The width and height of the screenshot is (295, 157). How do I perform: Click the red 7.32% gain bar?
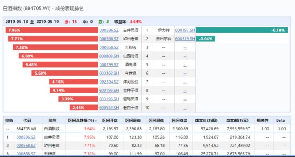[55, 47]
